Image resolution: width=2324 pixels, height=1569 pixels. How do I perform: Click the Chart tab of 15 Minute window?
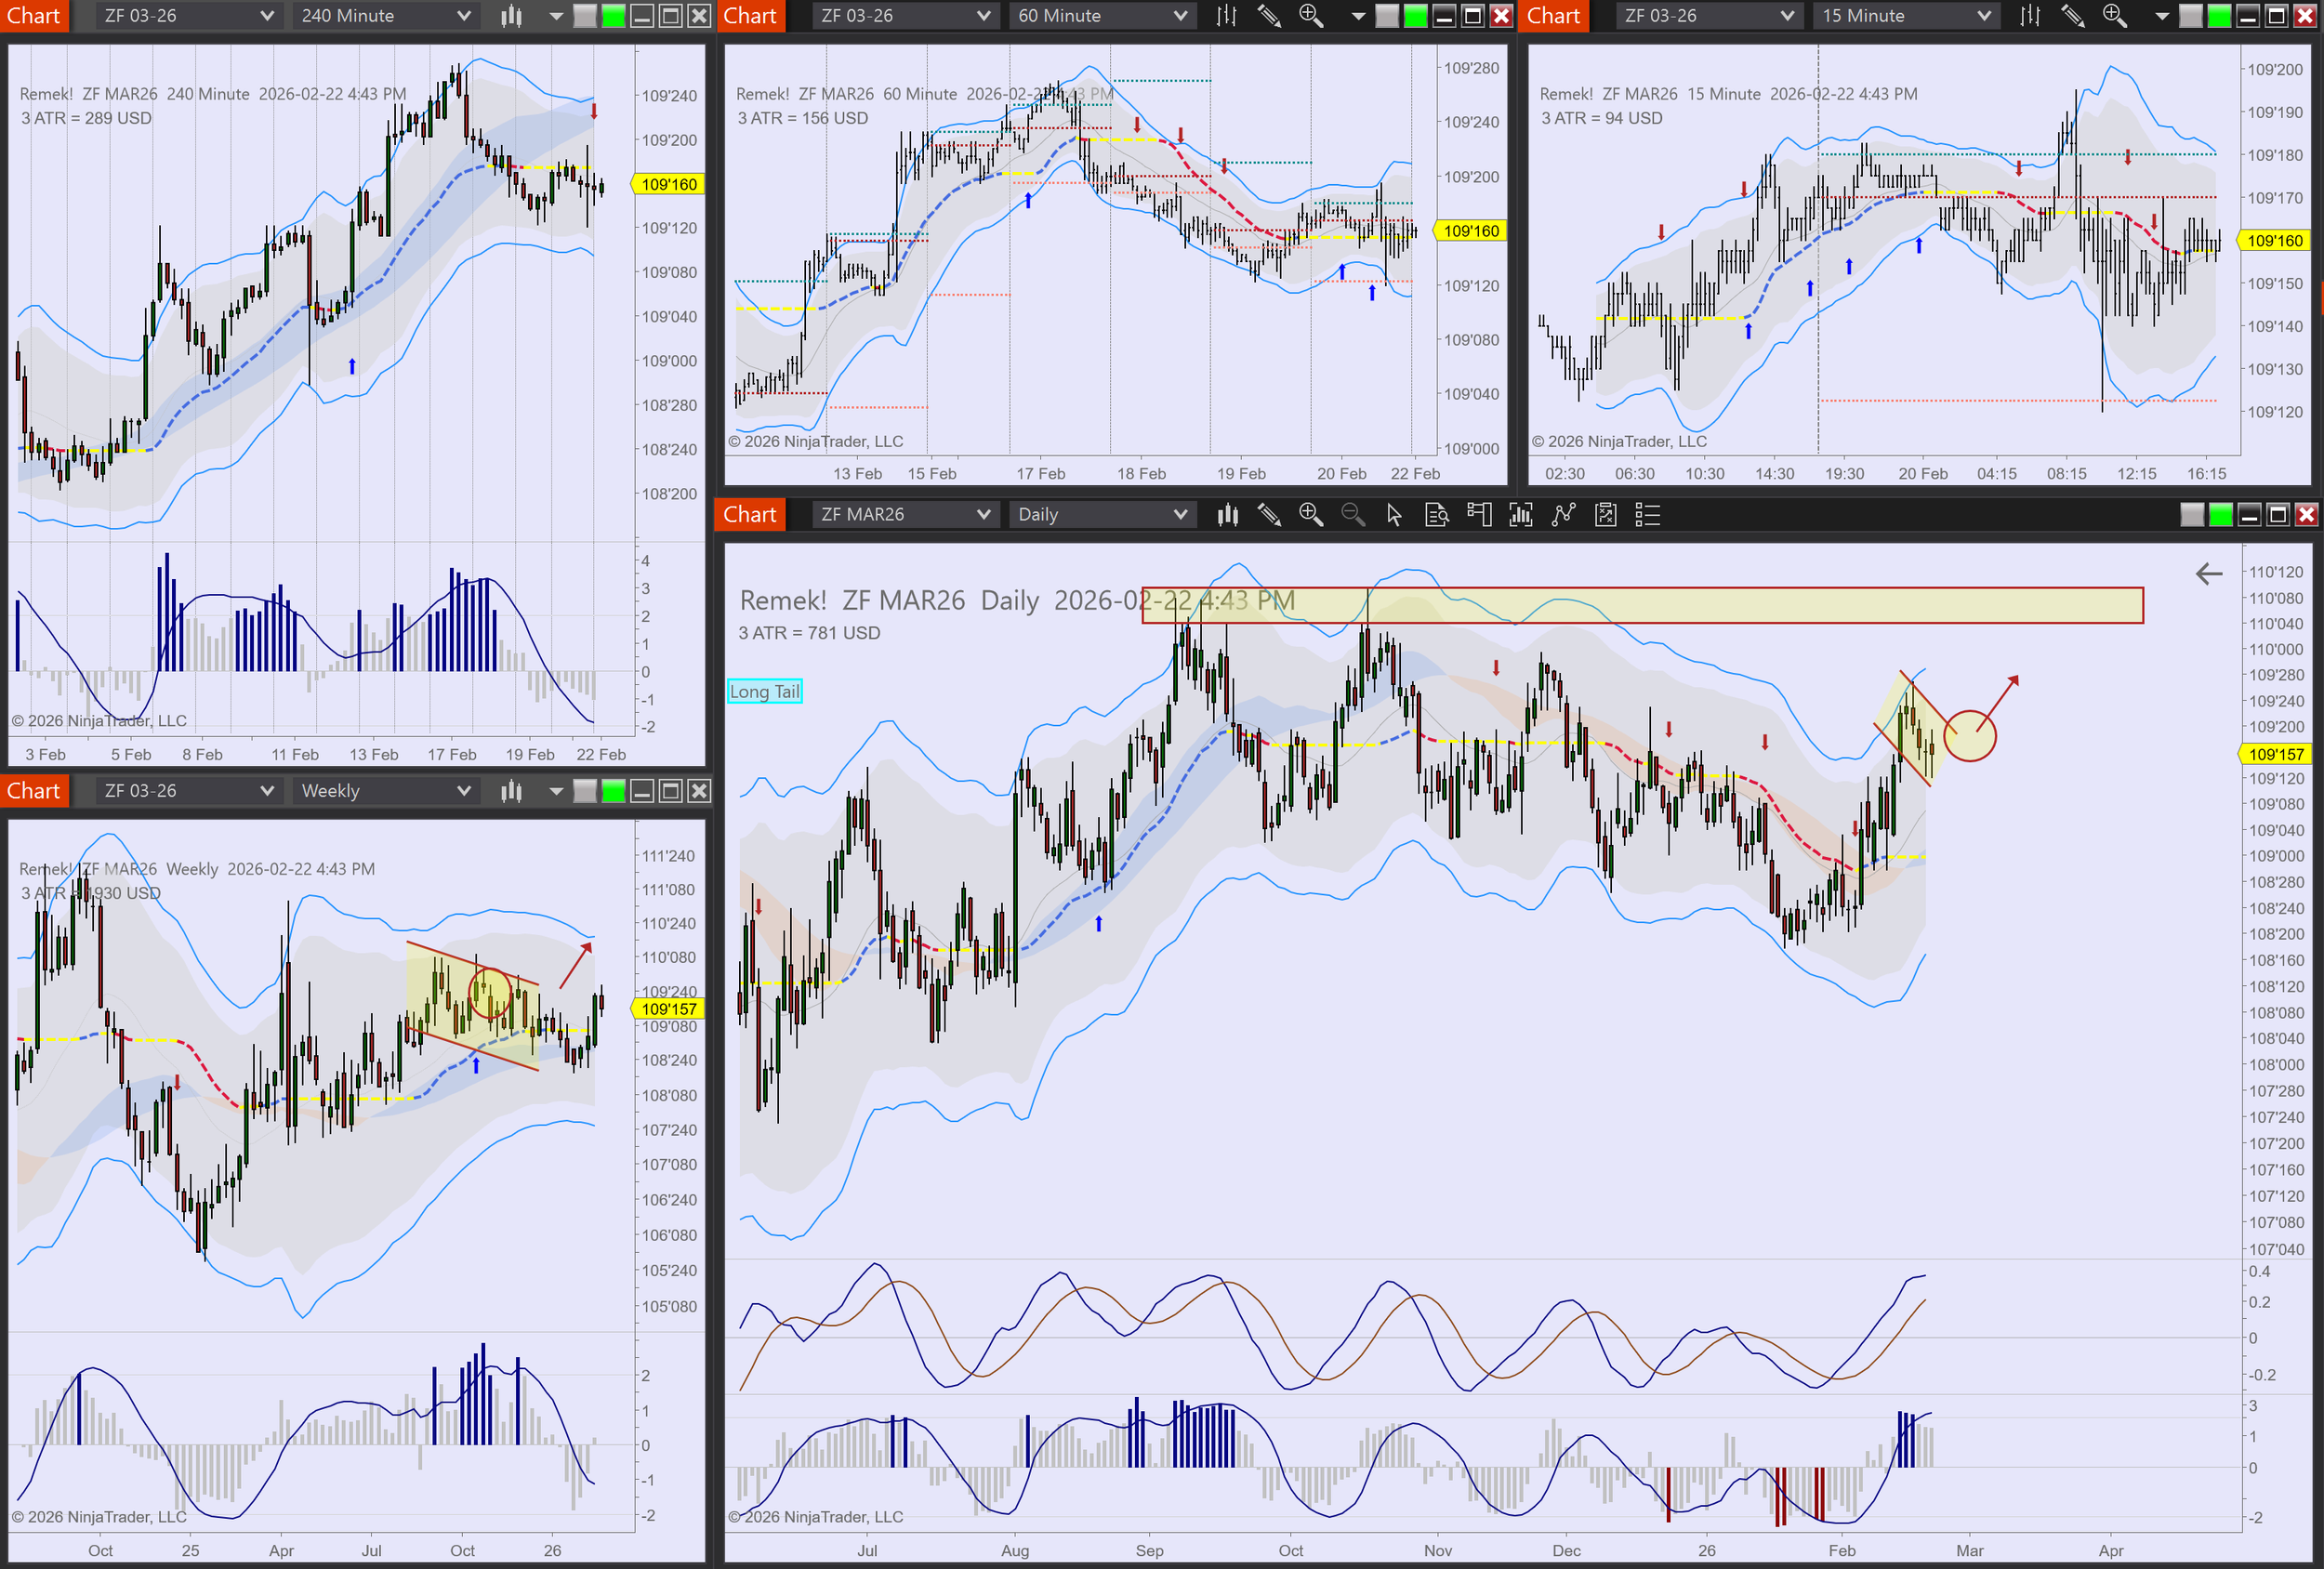pyautogui.click(x=1553, y=16)
